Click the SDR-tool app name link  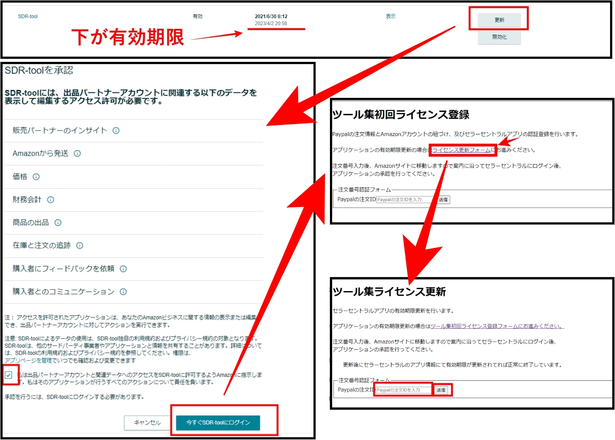coord(28,16)
